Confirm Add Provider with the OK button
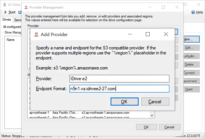 pyautogui.click(x=125, y=102)
